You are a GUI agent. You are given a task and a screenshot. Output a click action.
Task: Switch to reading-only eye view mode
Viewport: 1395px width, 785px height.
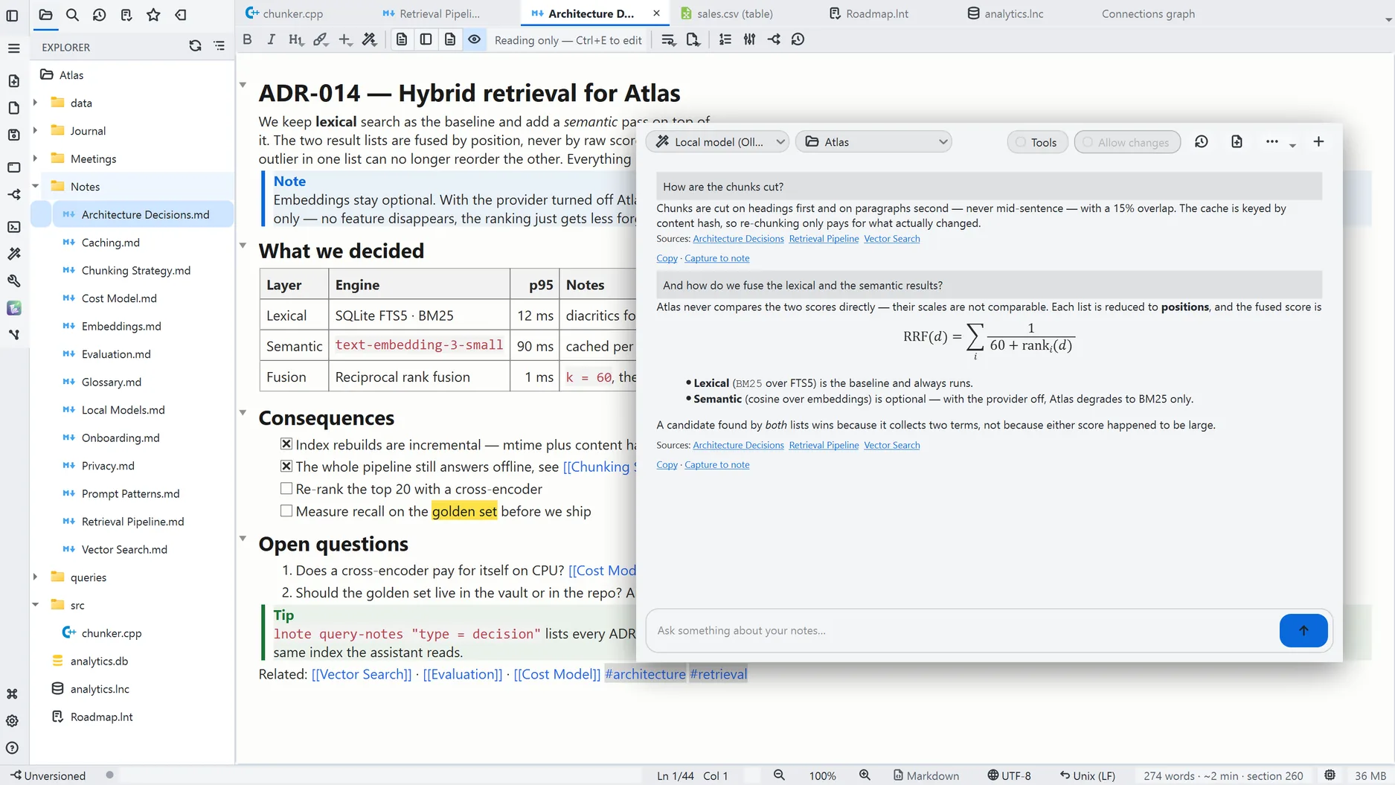tap(474, 39)
